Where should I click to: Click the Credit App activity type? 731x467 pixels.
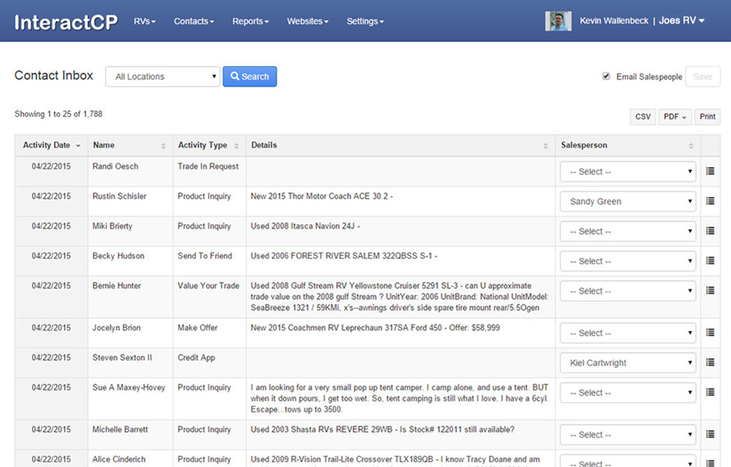(x=196, y=357)
